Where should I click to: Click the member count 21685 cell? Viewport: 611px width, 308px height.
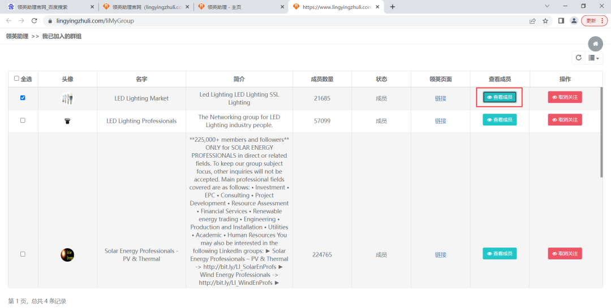click(x=322, y=98)
